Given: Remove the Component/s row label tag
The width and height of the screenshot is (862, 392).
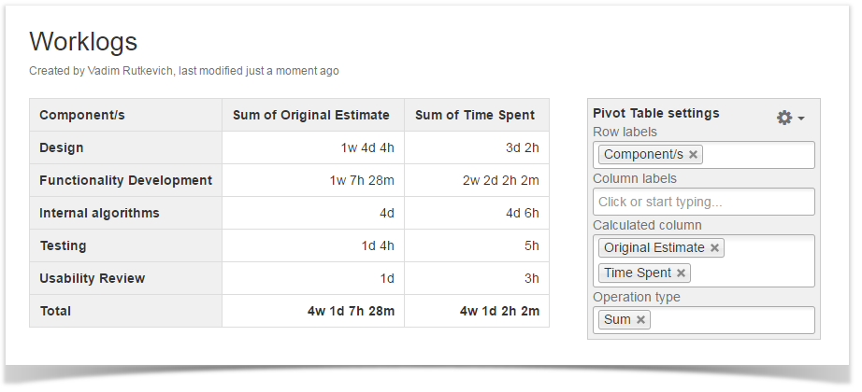Looking at the screenshot, I should pos(694,155).
